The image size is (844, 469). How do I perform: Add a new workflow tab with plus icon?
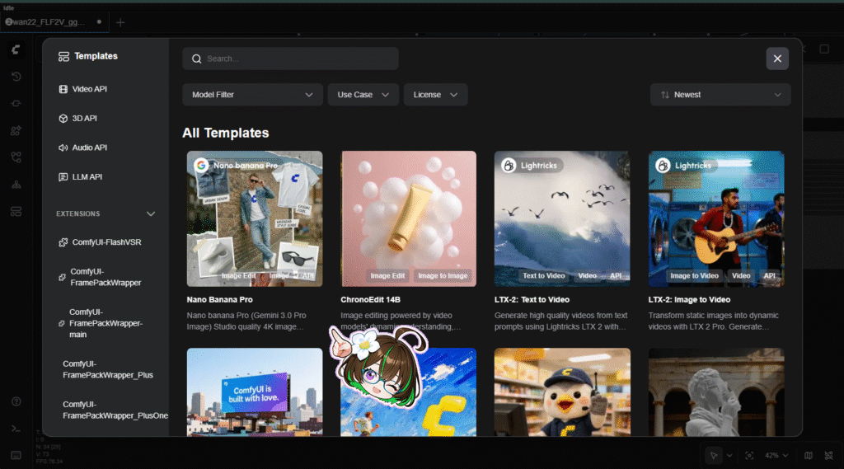point(120,22)
